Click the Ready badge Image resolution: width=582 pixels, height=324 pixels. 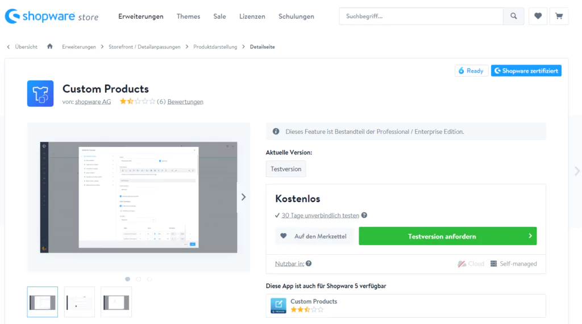(471, 70)
